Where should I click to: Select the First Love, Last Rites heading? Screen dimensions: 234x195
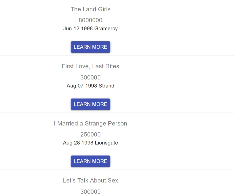[x=90, y=66]
